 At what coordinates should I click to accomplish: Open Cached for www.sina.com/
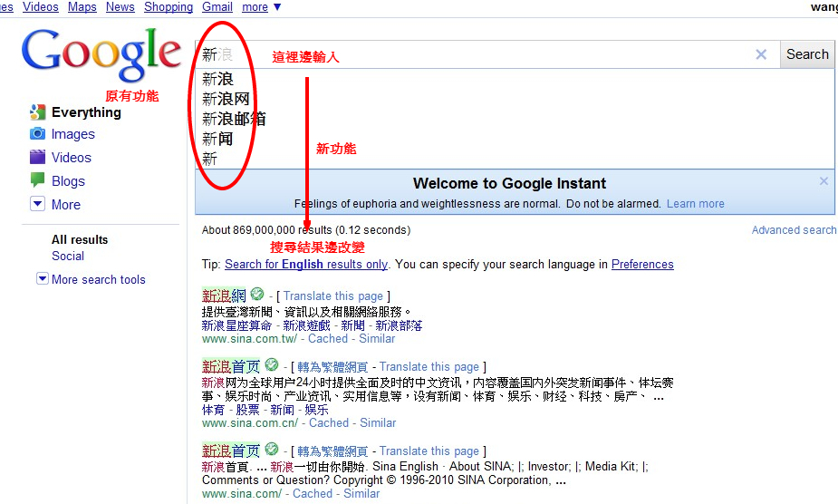click(x=313, y=494)
